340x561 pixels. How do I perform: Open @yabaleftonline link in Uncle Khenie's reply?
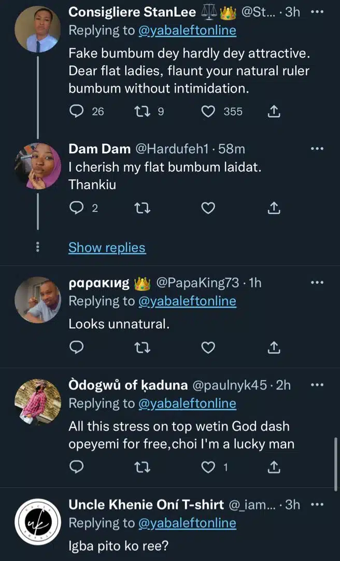click(187, 523)
